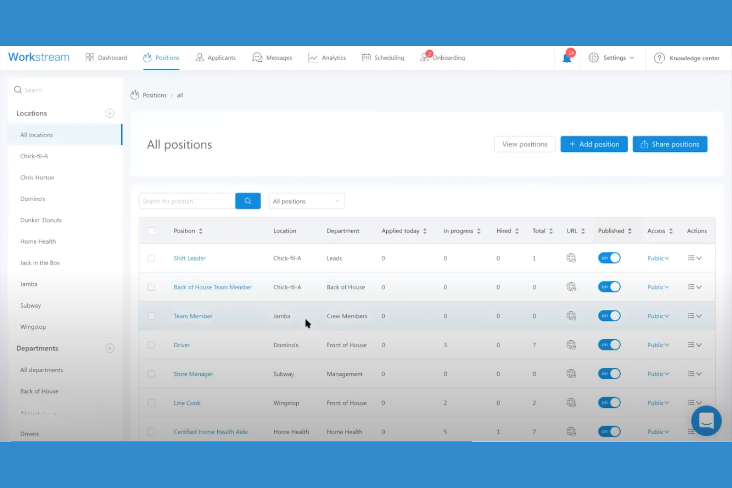Screen dimensions: 732x488
Task: Check the Back of House Team Member checkbox
Action: tap(151, 287)
